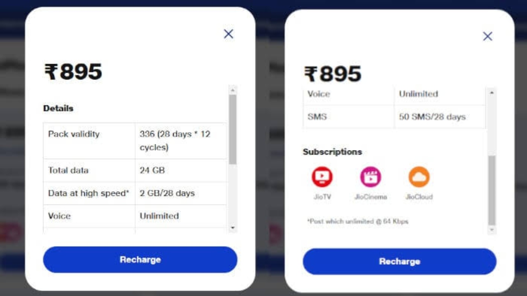The width and height of the screenshot is (527, 296).
Task: Click the left card scrollbar thumb
Action: (233, 129)
